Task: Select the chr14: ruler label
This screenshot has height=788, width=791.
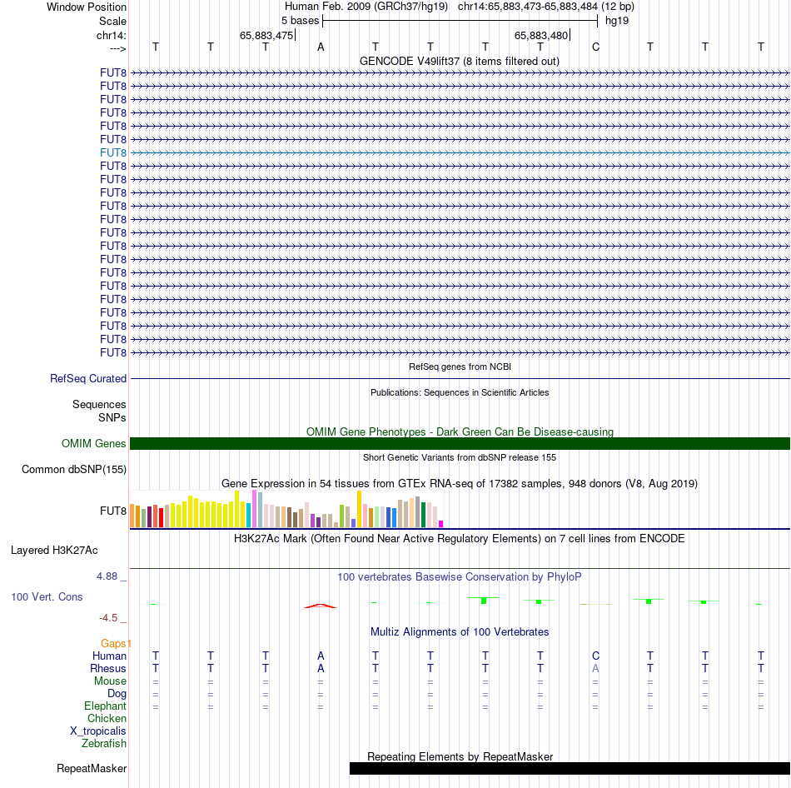Action: [x=111, y=35]
